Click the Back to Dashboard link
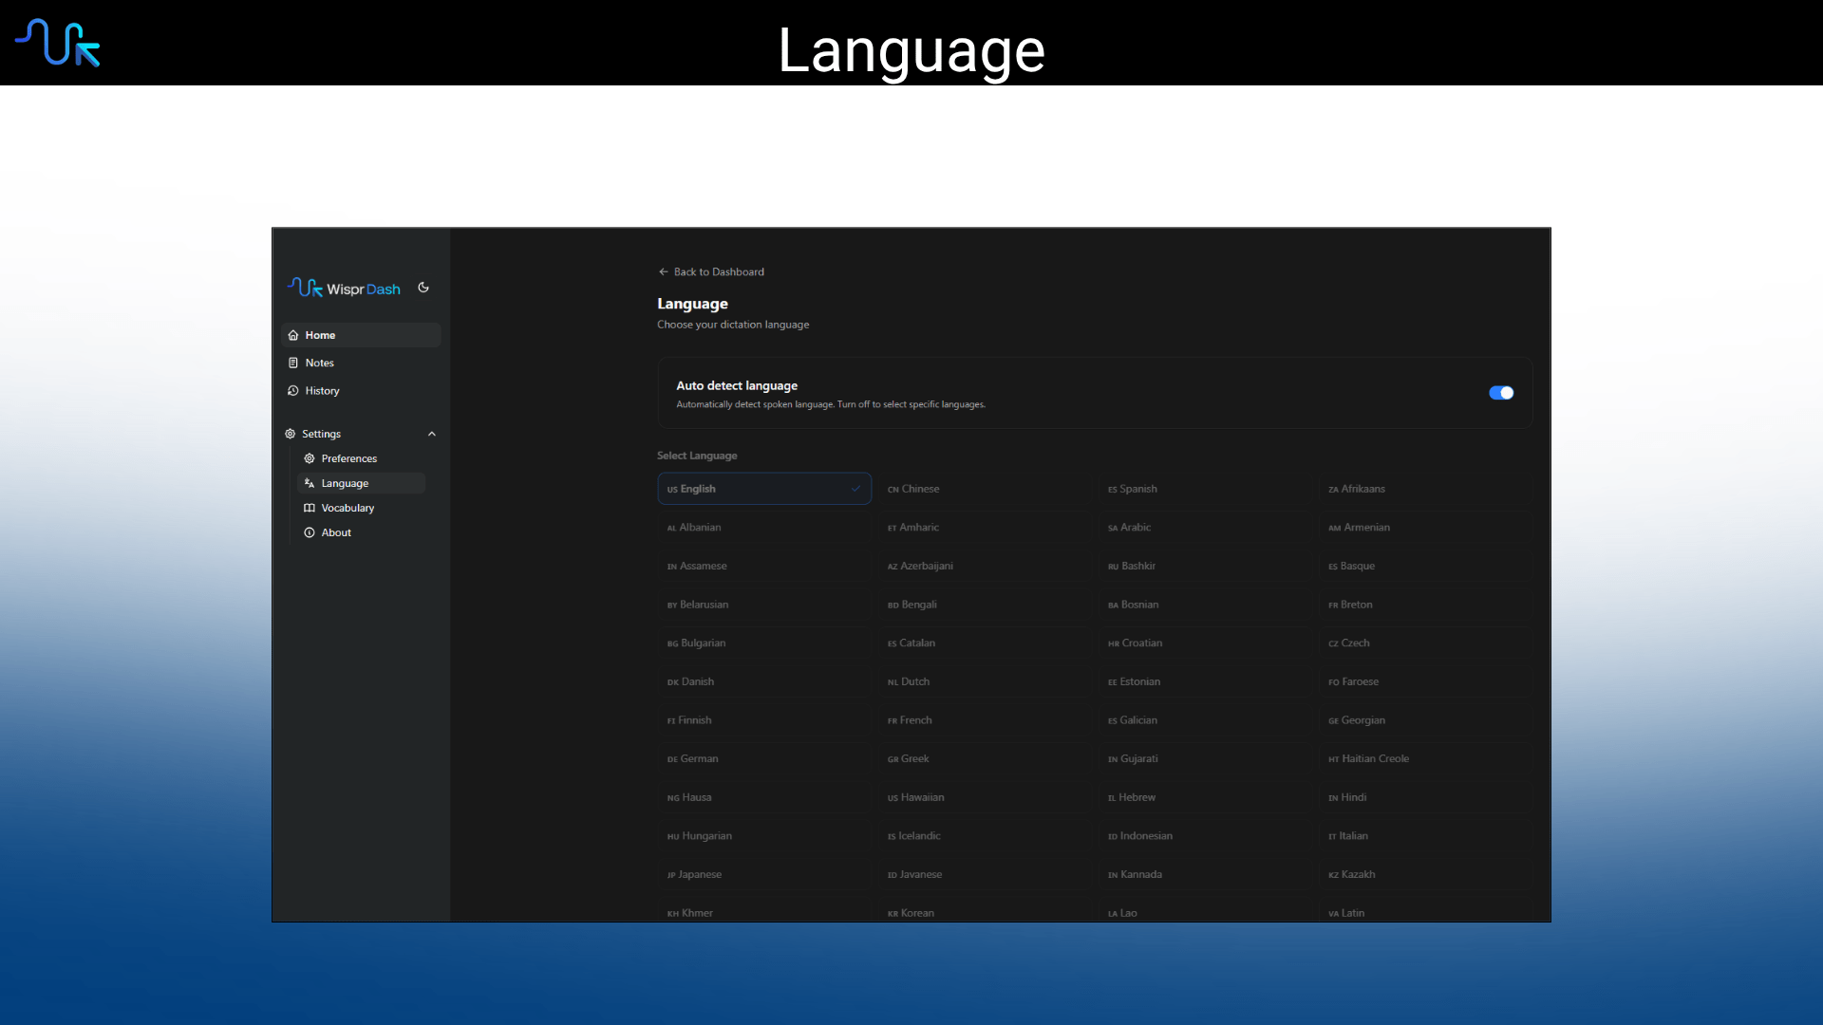Image resolution: width=1823 pixels, height=1025 pixels. click(x=711, y=271)
